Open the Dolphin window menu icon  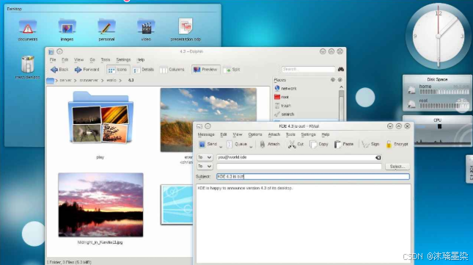click(51, 51)
